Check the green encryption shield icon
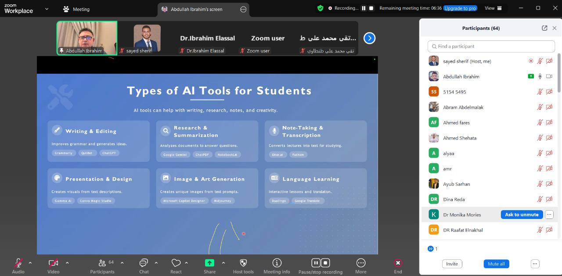Image resolution: width=562 pixels, height=276 pixels. point(321,8)
